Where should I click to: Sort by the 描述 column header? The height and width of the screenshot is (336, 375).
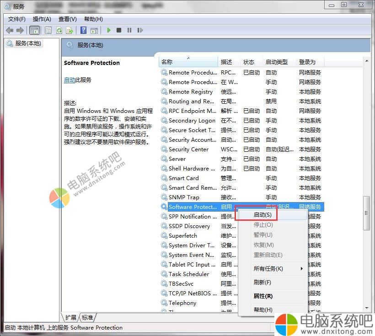229,62
